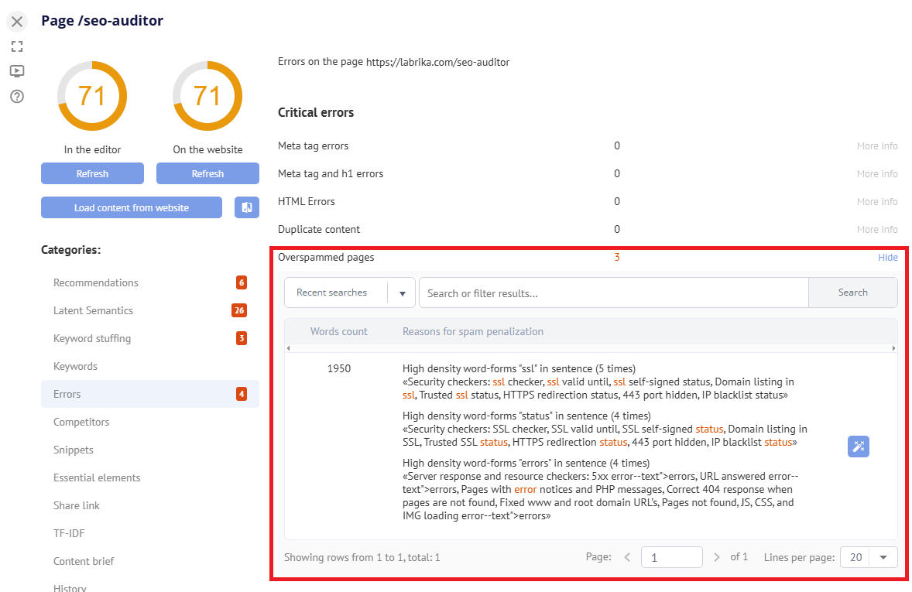Click Load content from website button
This screenshot has height=592, width=912.
coord(132,207)
